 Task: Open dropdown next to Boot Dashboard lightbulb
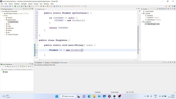pyautogui.click(x=25, y=67)
